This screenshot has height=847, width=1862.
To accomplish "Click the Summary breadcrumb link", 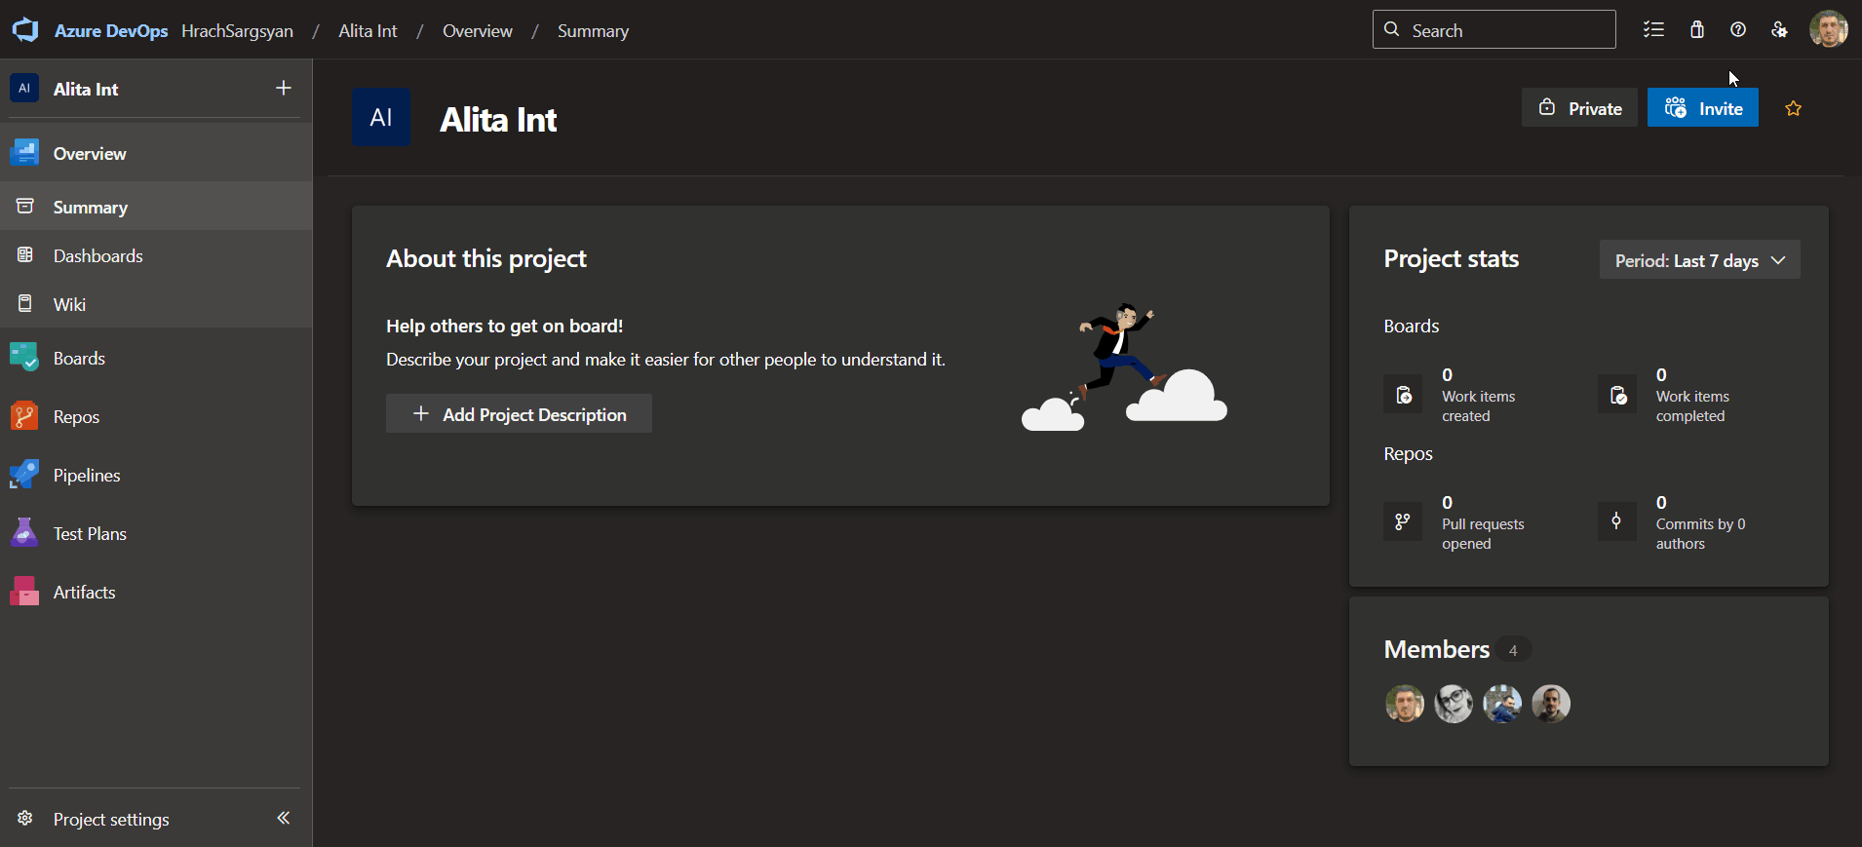I will point(593,31).
